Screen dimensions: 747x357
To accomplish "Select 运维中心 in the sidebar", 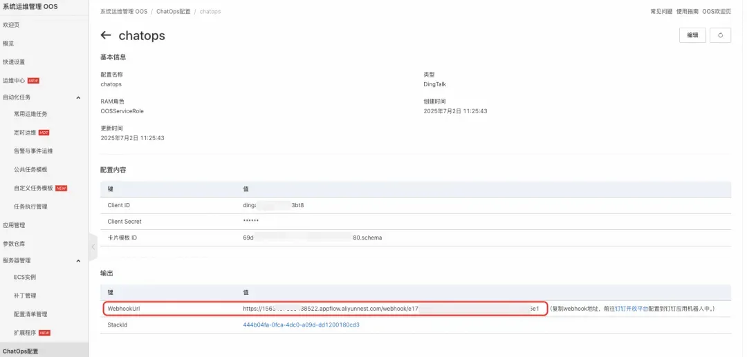I will tap(14, 81).
